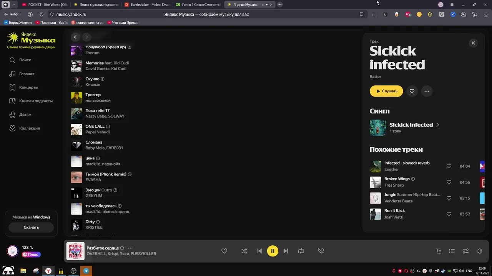Open the play queue list
492x276 pixels.
click(452, 251)
